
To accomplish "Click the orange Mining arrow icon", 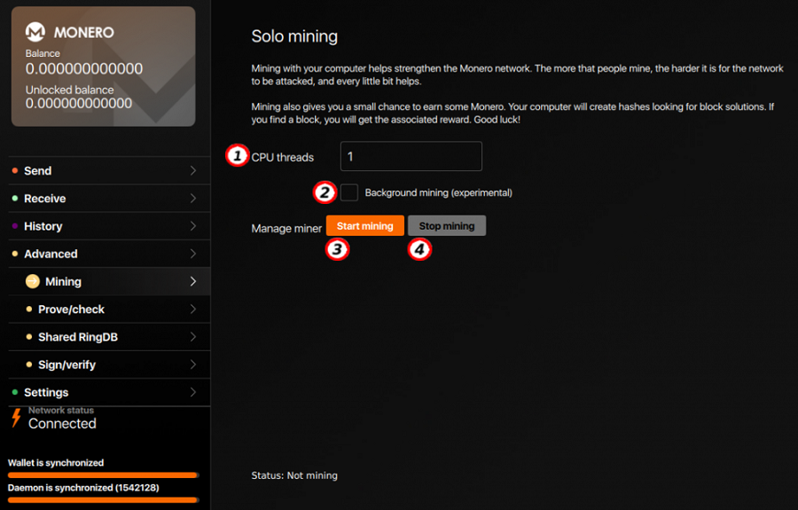I will point(33,281).
